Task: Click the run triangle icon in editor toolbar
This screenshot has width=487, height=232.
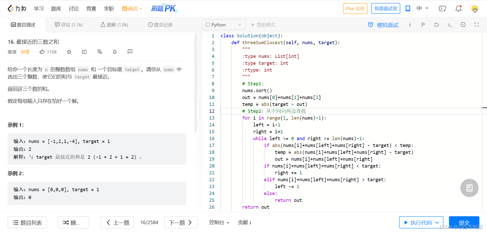Action: pyautogui.click(x=423, y=25)
